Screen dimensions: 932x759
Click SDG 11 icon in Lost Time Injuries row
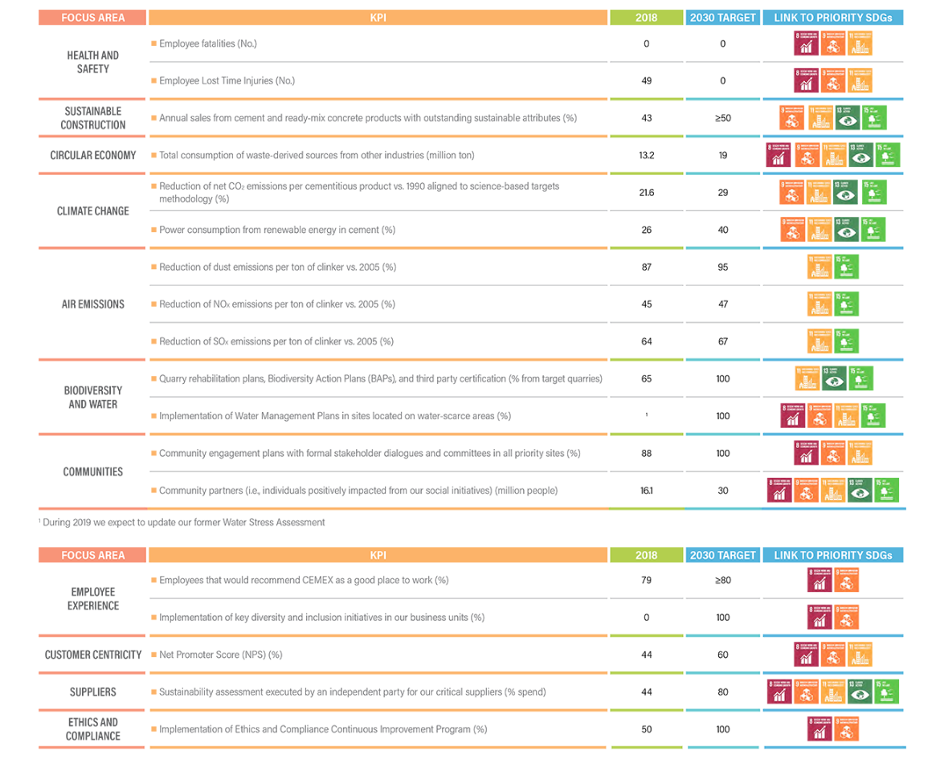point(859,81)
